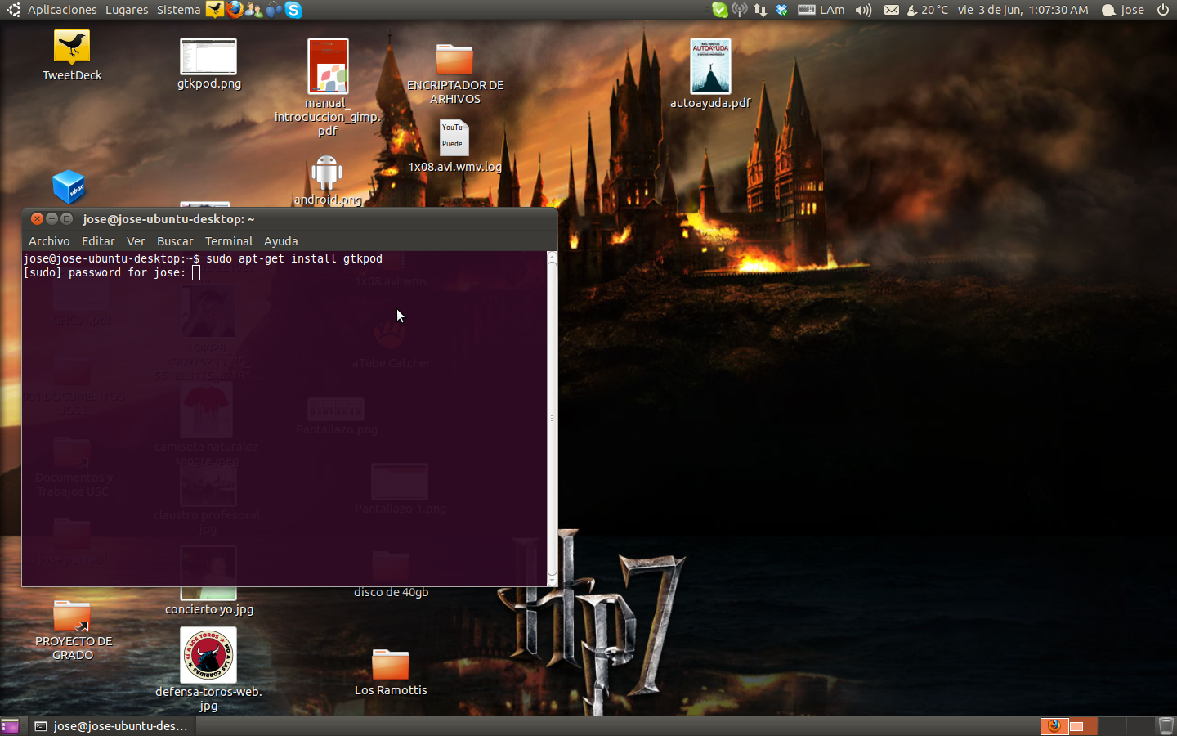
Task: Open Lugares menu
Action: (127, 10)
